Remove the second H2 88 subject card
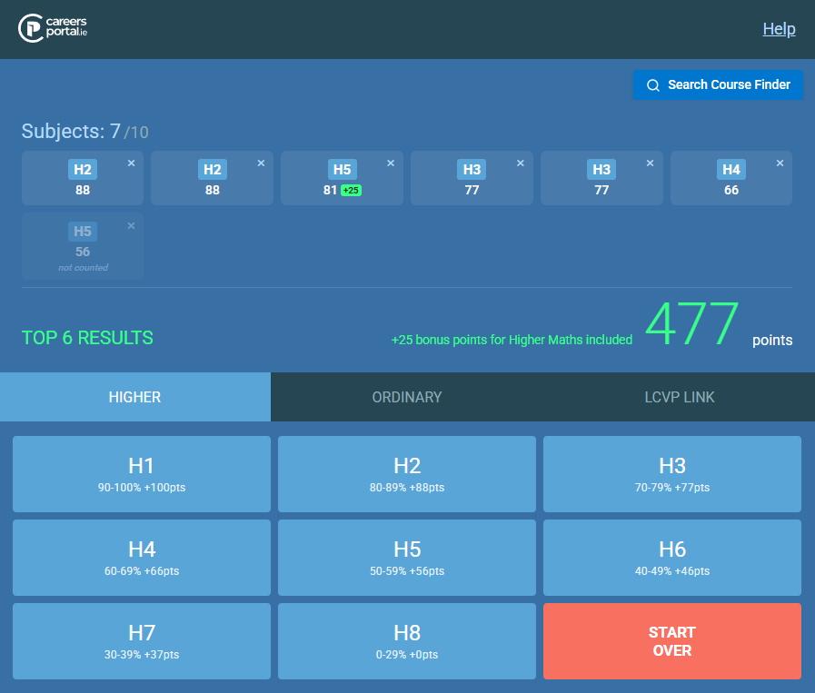Screen dimensions: 815x693 point(261,163)
